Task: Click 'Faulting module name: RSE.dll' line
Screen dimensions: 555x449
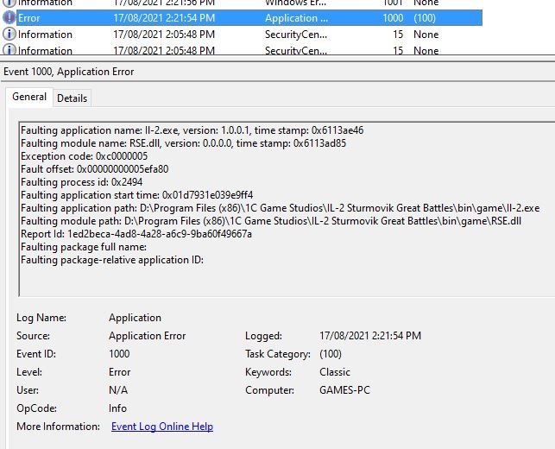Action: [x=183, y=143]
